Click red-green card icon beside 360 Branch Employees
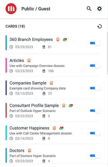This screenshot has width=108, height=167. (x=65, y=40)
